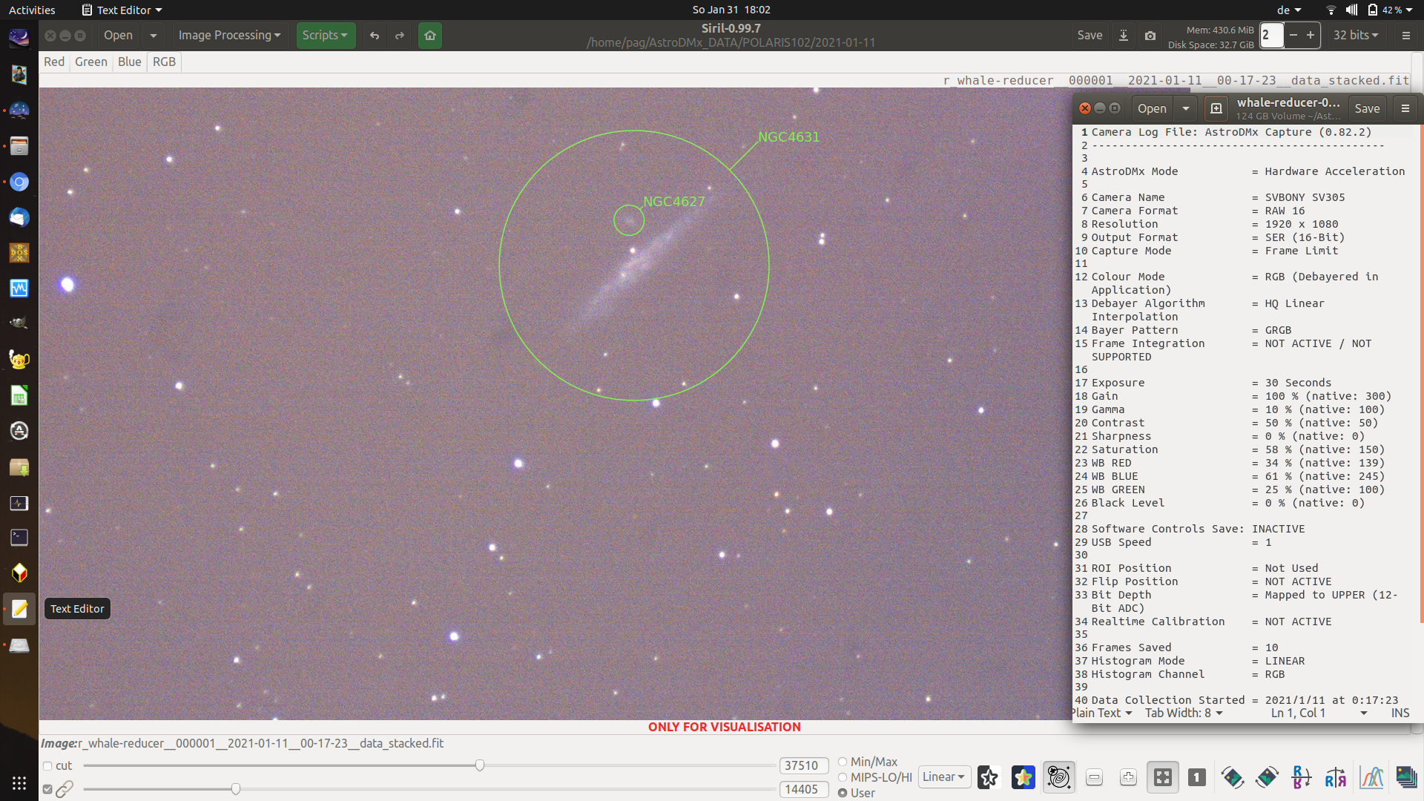Redo the last Siril operation
Image resolution: width=1424 pixels, height=801 pixels.
[x=400, y=36]
